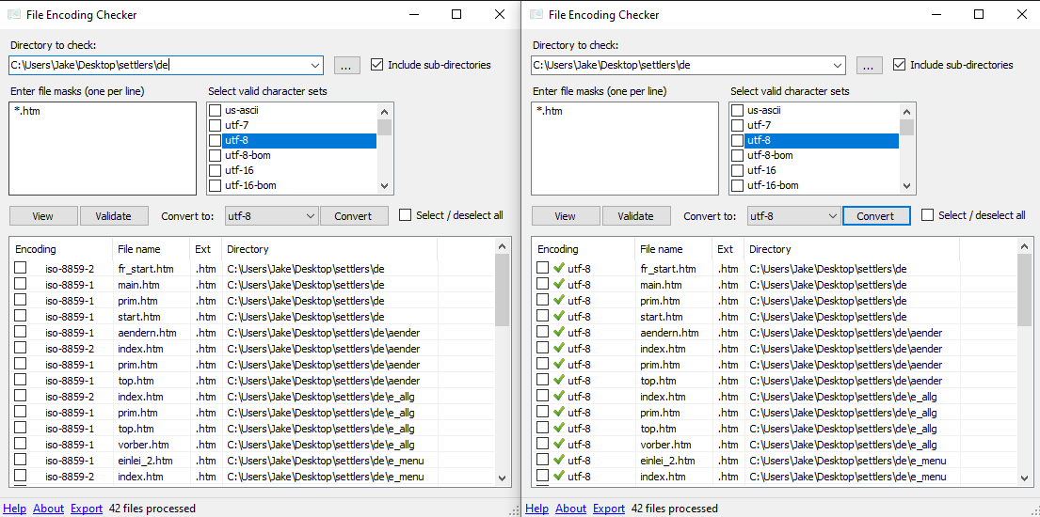Check the utf-8-bom character set in left window
Image resolution: width=1040 pixels, height=517 pixels.
point(215,155)
